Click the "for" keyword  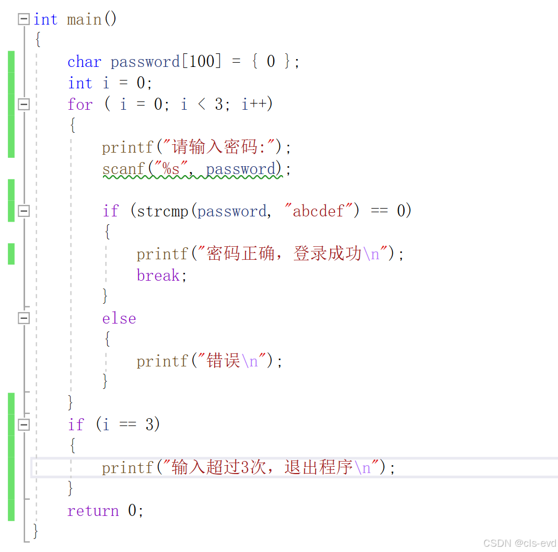(80, 105)
